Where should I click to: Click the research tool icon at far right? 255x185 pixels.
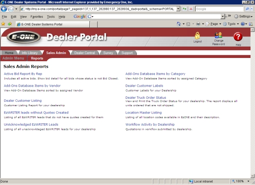point(251,24)
